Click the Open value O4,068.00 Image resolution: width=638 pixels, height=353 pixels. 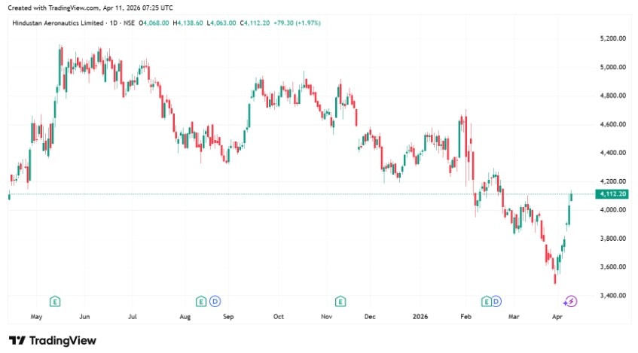[x=155, y=23]
